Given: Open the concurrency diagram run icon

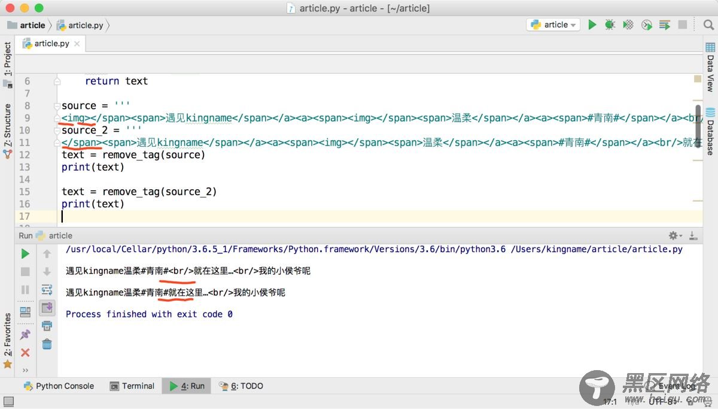Looking at the screenshot, I should click(665, 25).
